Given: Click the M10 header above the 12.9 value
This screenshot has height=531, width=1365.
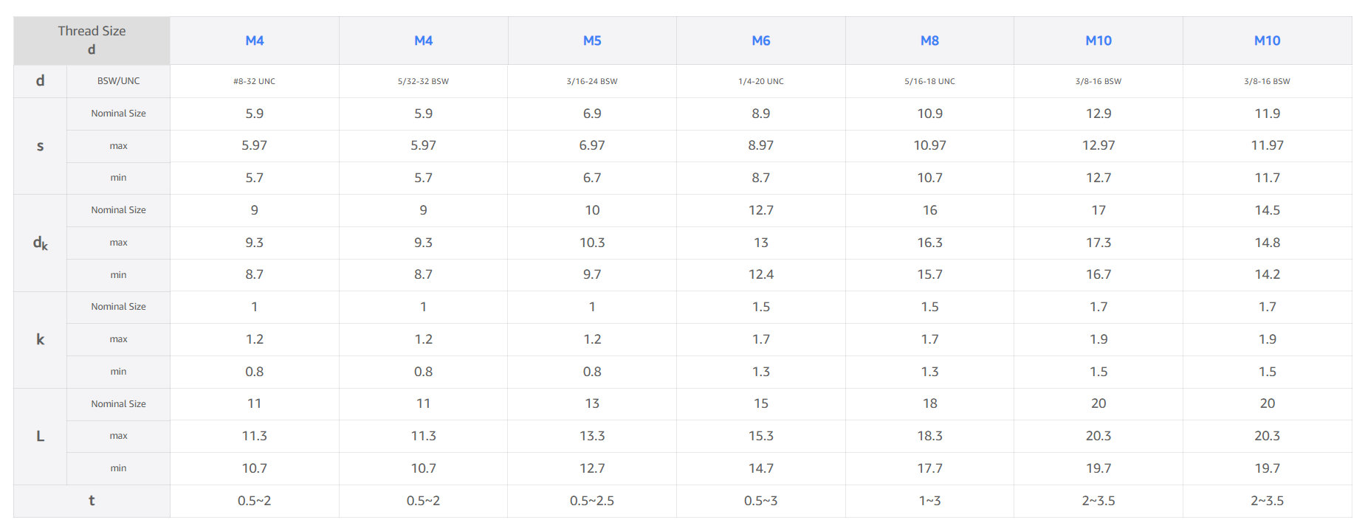Looking at the screenshot, I should (1098, 41).
